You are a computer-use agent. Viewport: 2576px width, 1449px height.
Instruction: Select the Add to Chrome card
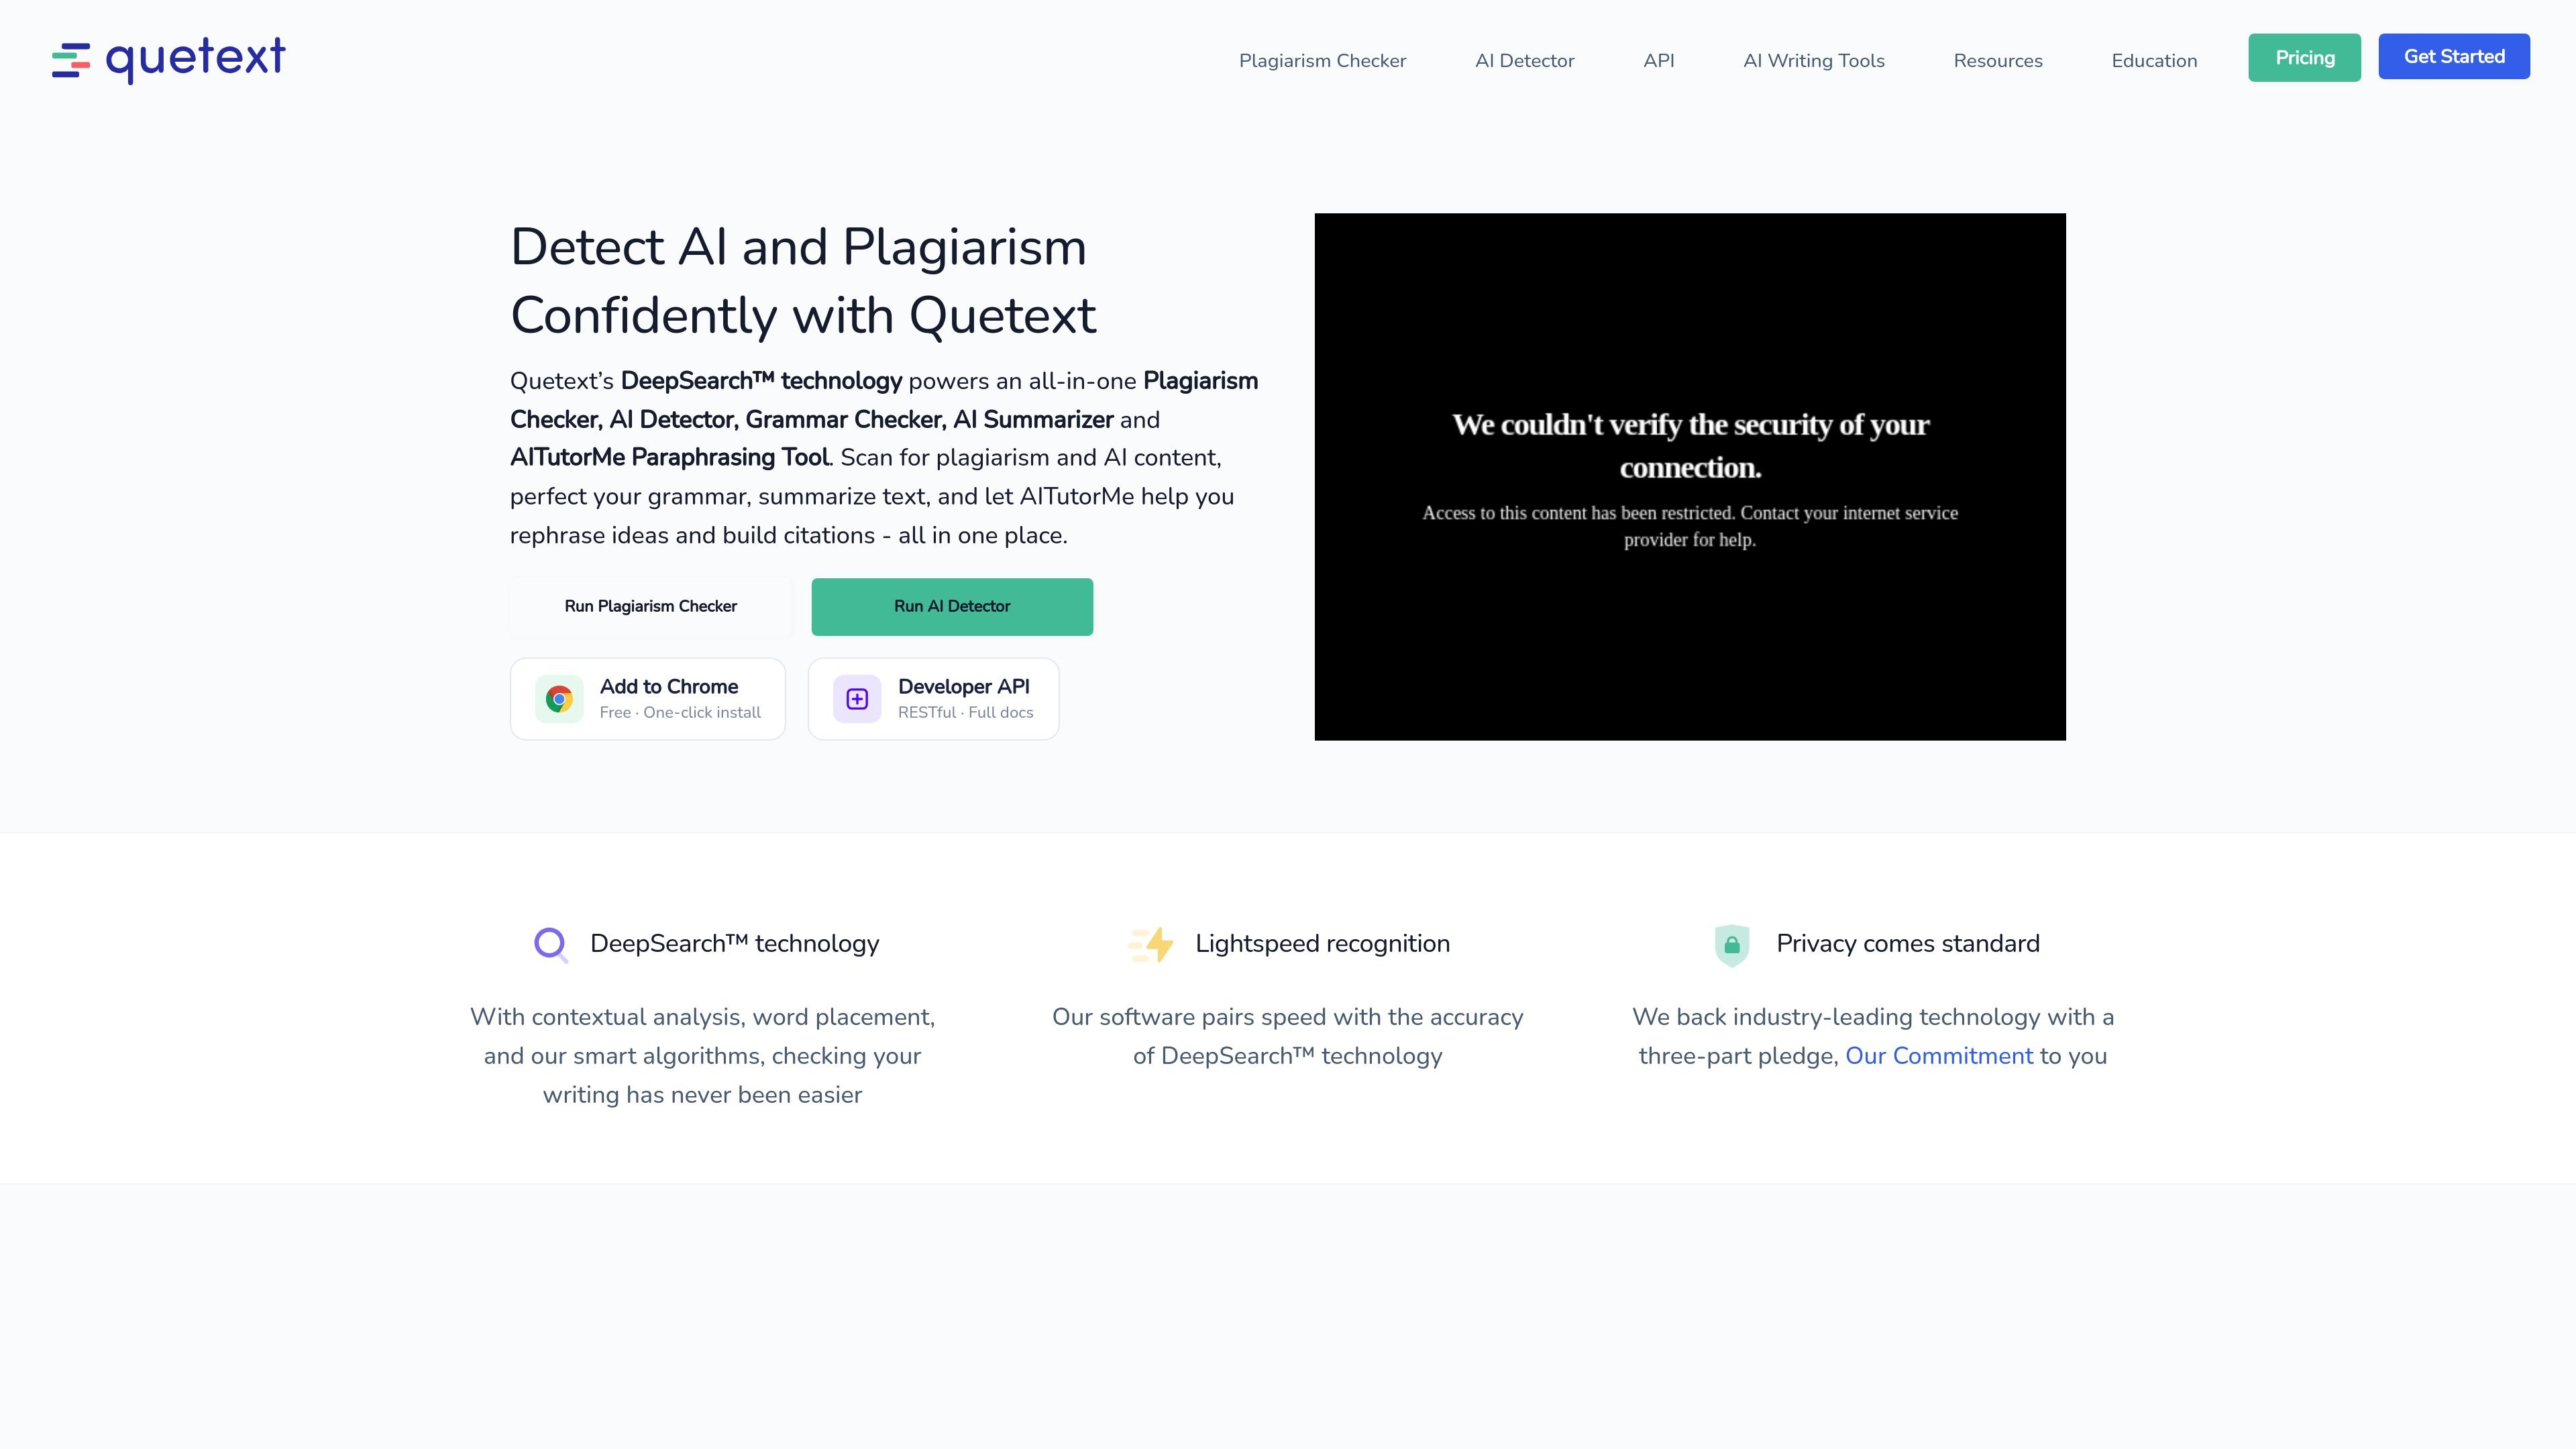[648, 699]
